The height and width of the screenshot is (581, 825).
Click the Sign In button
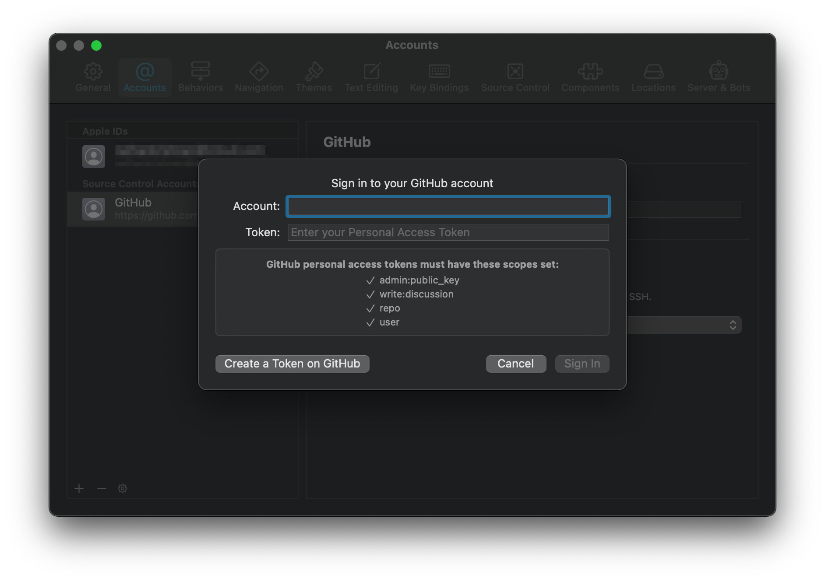pos(582,364)
